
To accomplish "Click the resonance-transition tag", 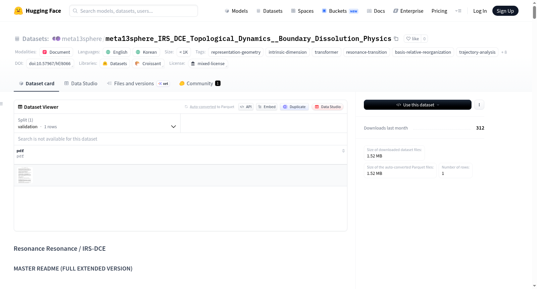I will (367, 52).
